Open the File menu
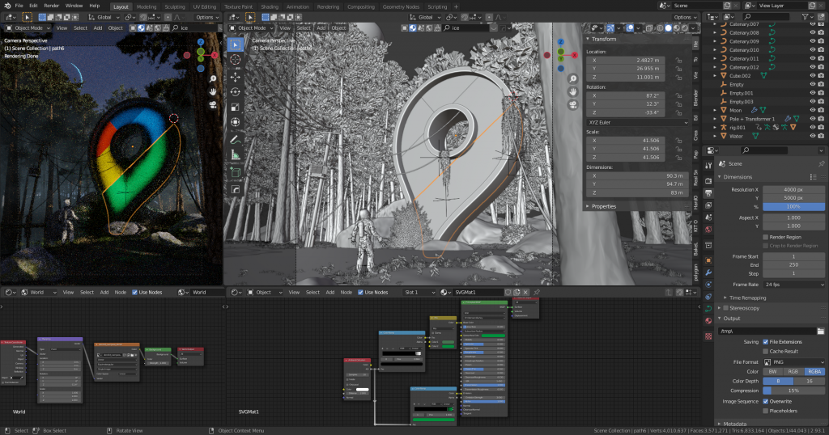The height and width of the screenshot is (435, 829). click(19, 6)
